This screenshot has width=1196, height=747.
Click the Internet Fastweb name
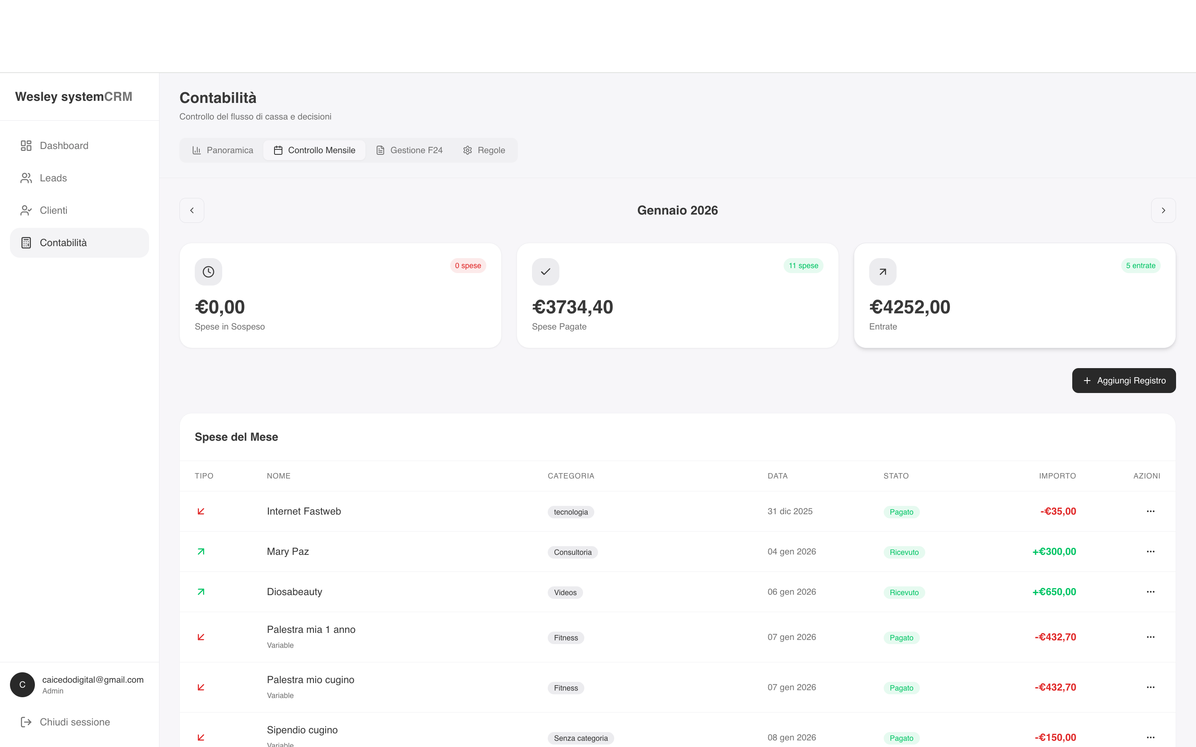tap(304, 511)
